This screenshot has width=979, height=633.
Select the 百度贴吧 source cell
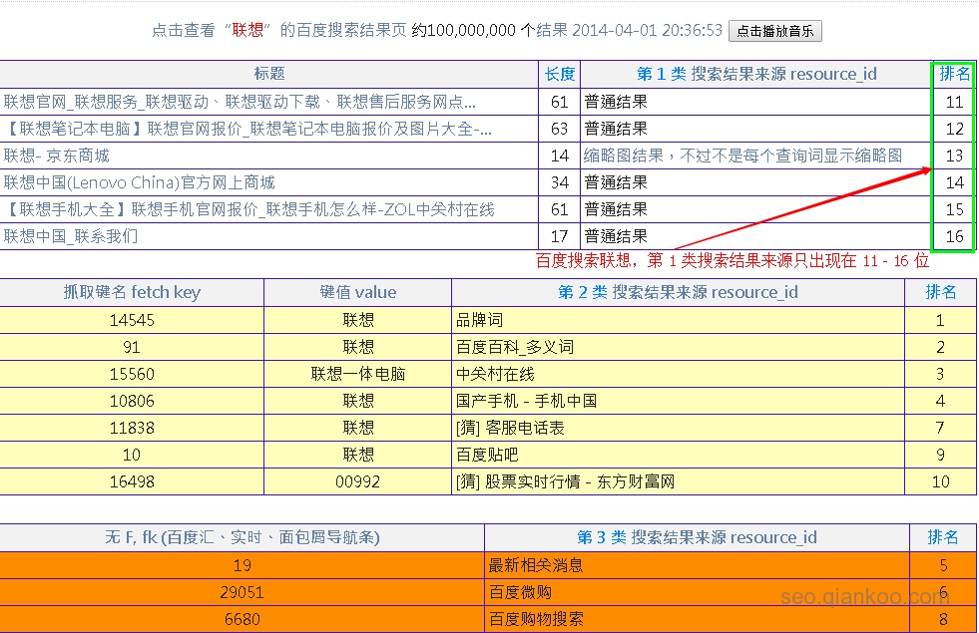tap(678, 455)
